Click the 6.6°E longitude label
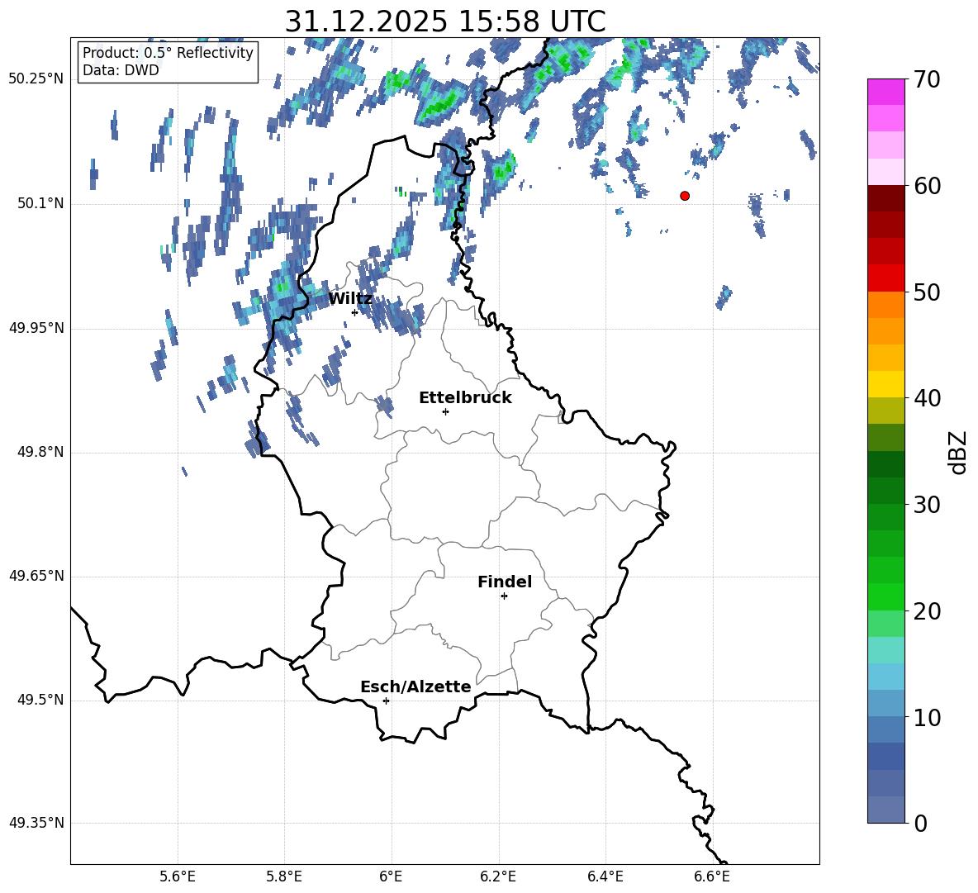 [x=712, y=877]
